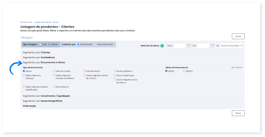265x137 pixels.
Task: Uncheck the Fatura checkbox
Action: (x=24, y=71)
